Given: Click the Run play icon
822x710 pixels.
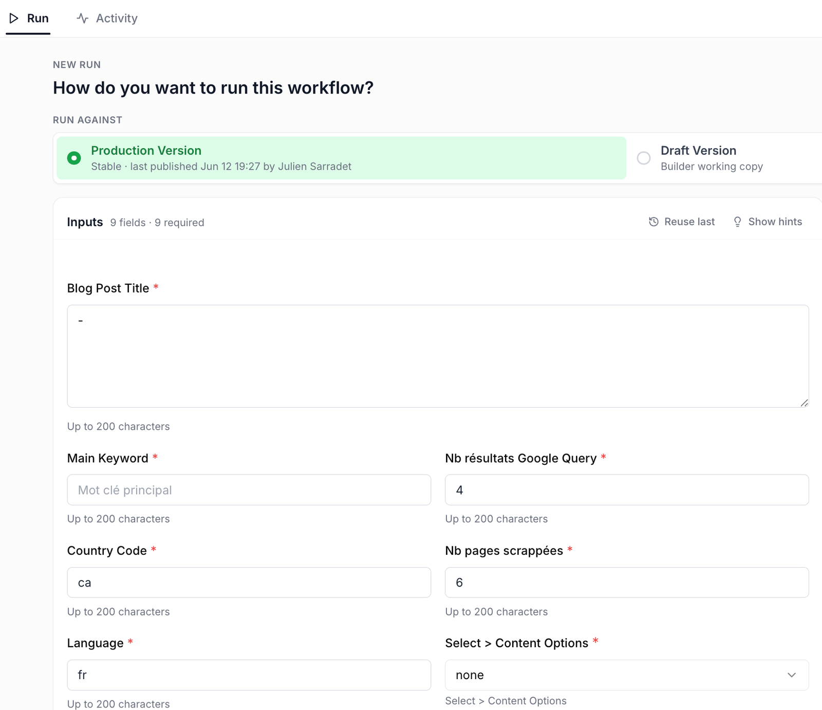Looking at the screenshot, I should pyautogui.click(x=14, y=18).
